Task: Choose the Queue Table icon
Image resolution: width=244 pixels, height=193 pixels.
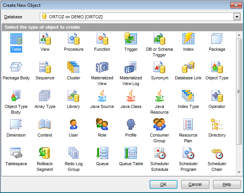Action: (131, 153)
